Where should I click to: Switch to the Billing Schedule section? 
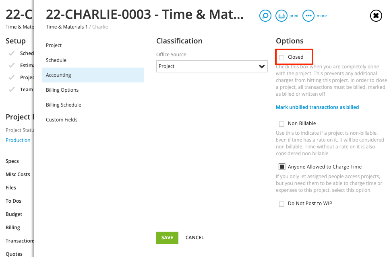(64, 105)
